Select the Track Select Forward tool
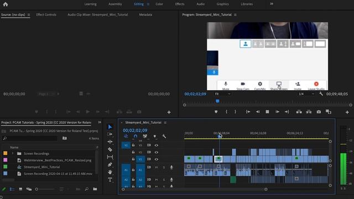Viewport: 354px width, 199px height. point(110,134)
